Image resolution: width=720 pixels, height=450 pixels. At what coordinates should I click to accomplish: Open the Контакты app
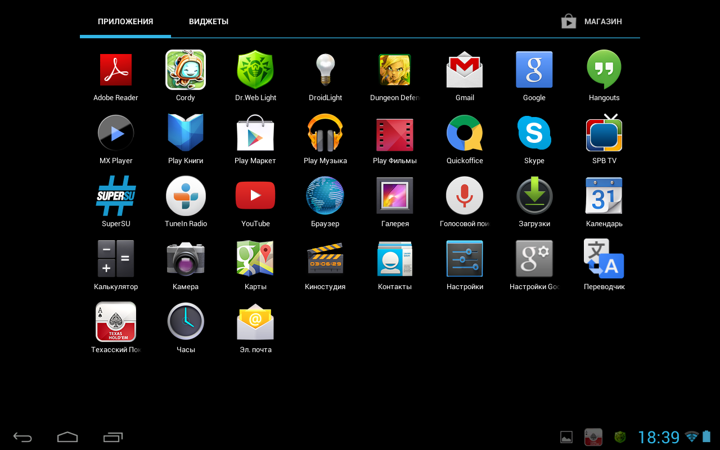[x=395, y=259]
